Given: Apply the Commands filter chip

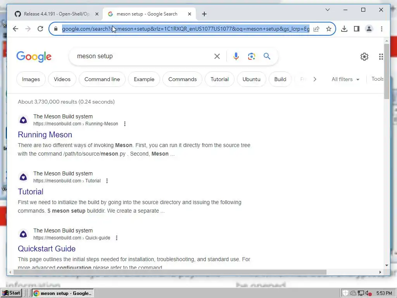Looking at the screenshot, I should tap(182, 79).
